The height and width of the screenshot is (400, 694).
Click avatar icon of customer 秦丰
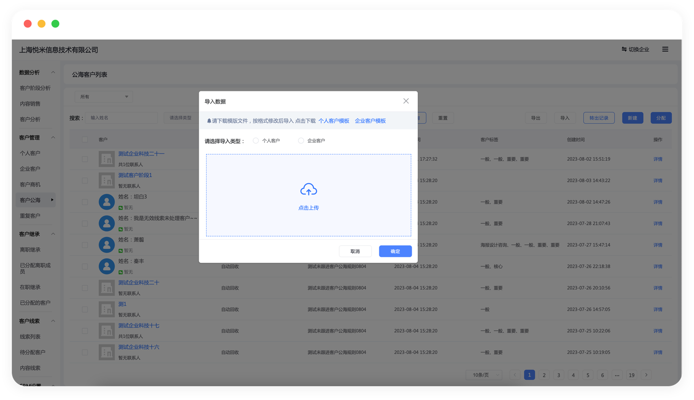[107, 266]
